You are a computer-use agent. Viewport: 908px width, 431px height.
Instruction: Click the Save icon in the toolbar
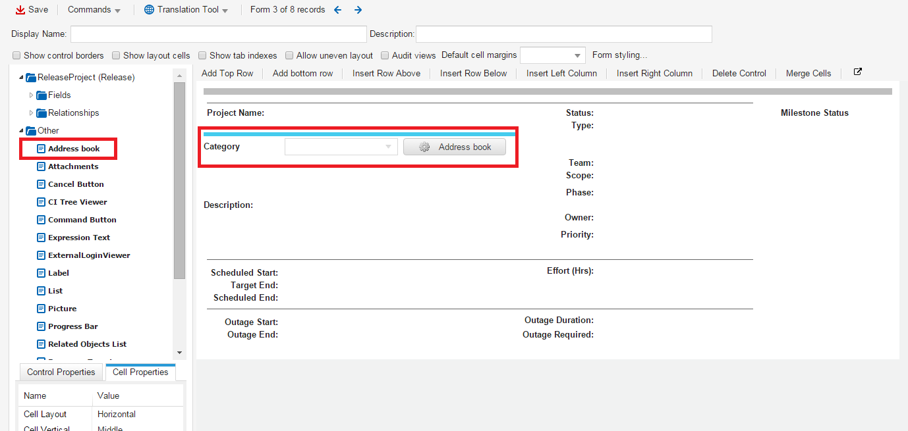[x=20, y=9]
